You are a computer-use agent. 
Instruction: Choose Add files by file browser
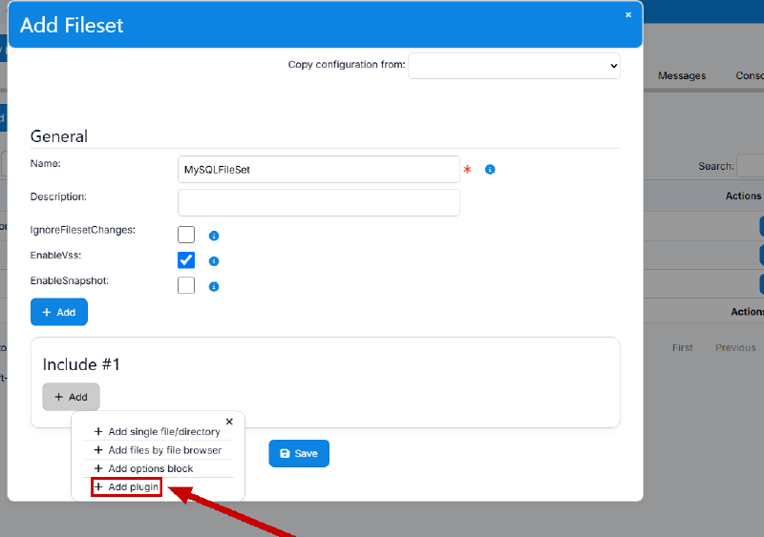click(158, 450)
